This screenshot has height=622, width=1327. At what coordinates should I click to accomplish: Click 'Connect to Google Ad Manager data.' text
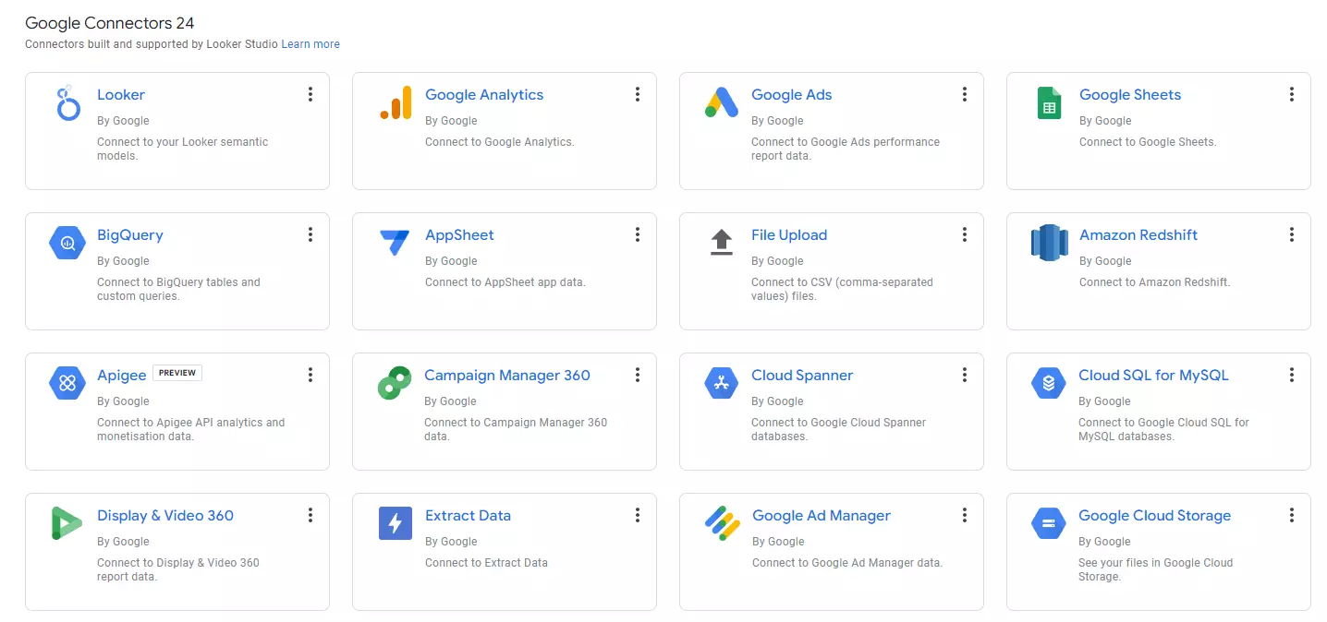pyautogui.click(x=847, y=563)
